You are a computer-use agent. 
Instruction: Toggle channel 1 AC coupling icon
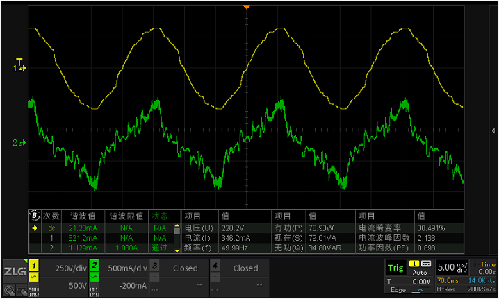pos(34,277)
